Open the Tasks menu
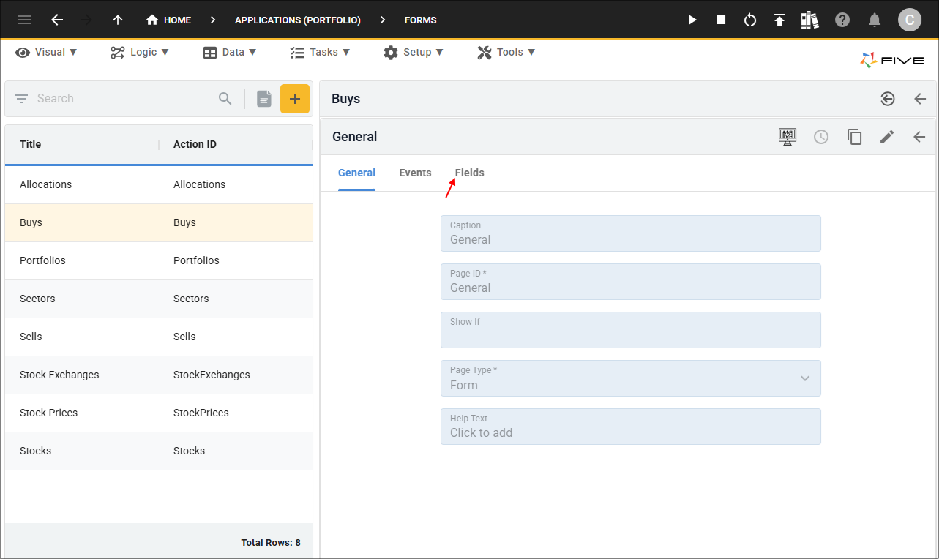The width and height of the screenshot is (939, 559). (320, 52)
